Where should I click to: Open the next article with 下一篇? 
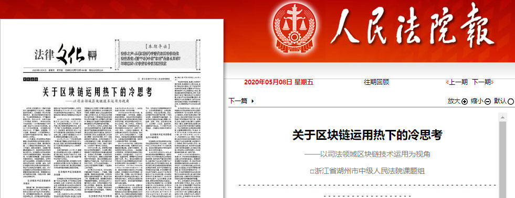coord(238,101)
